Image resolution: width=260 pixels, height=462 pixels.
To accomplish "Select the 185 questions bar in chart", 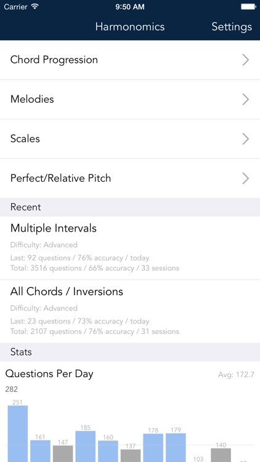I will pos(86,446).
